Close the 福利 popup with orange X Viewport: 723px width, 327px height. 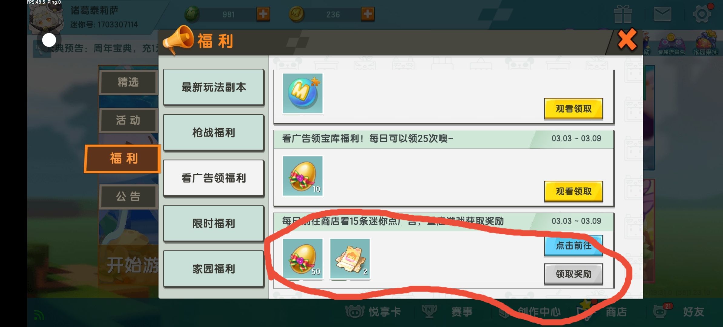click(x=627, y=39)
